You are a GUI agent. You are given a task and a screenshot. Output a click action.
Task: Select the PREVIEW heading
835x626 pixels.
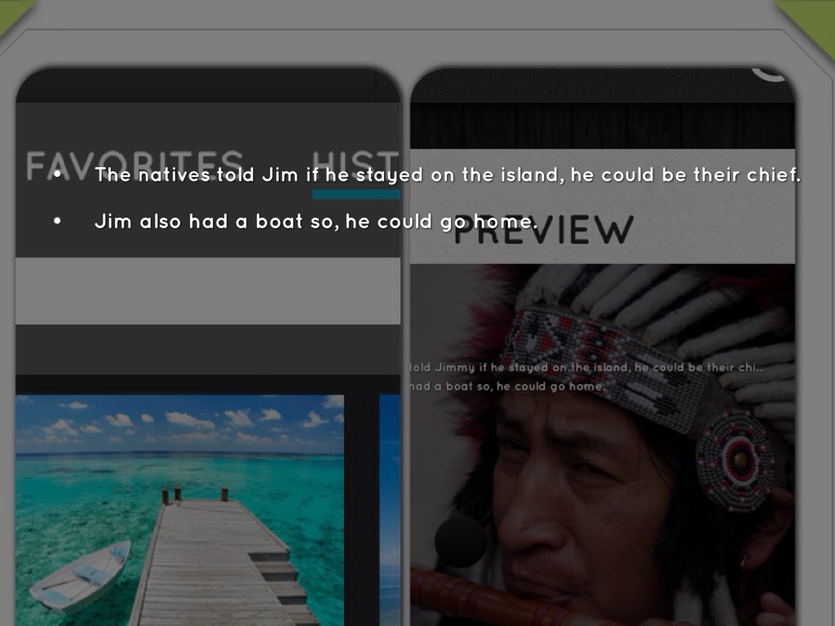[x=543, y=231]
